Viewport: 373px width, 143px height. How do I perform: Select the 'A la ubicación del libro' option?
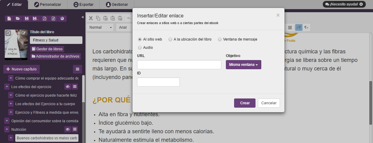coord(170,39)
